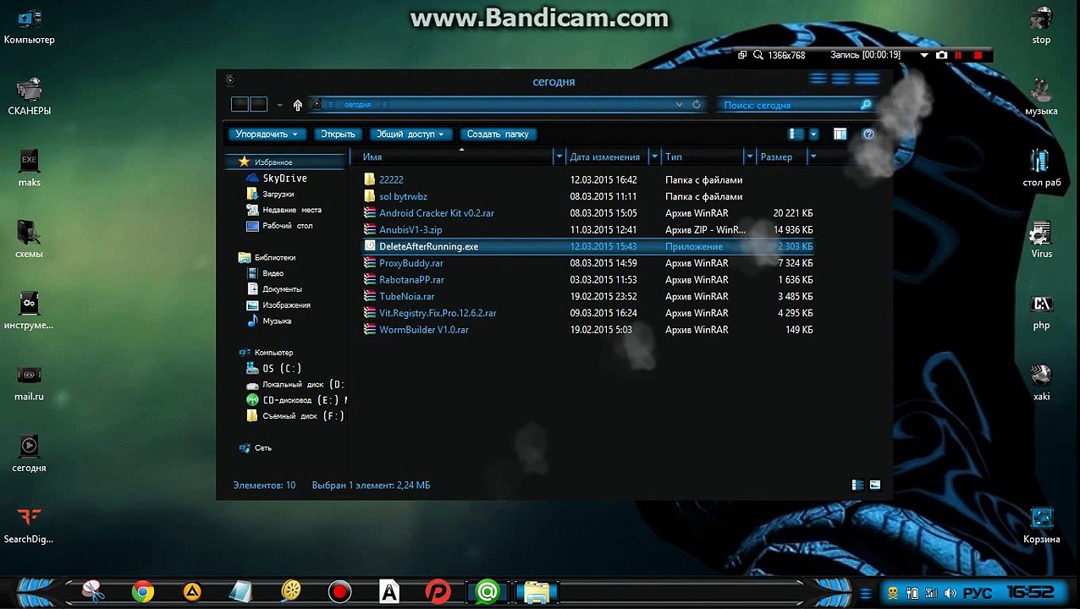1080x609 pixels.
Task: Open SkyDrive in the navigation pane
Action: click(284, 178)
